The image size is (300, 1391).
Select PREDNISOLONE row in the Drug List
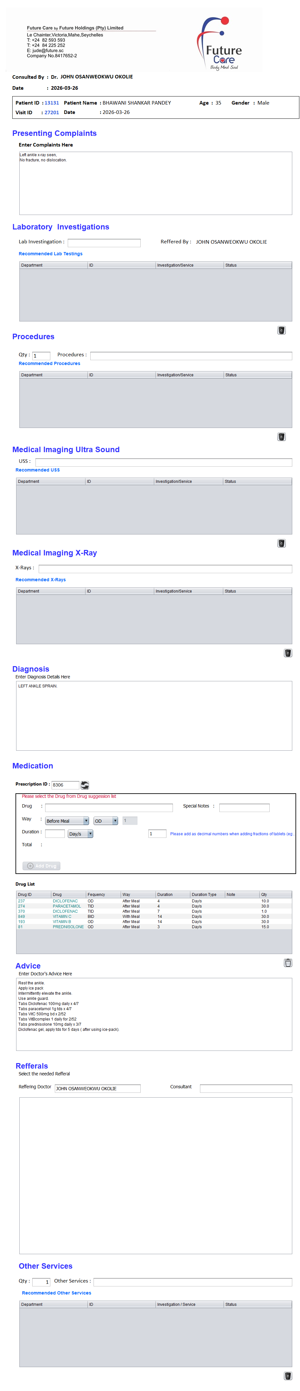click(68, 927)
